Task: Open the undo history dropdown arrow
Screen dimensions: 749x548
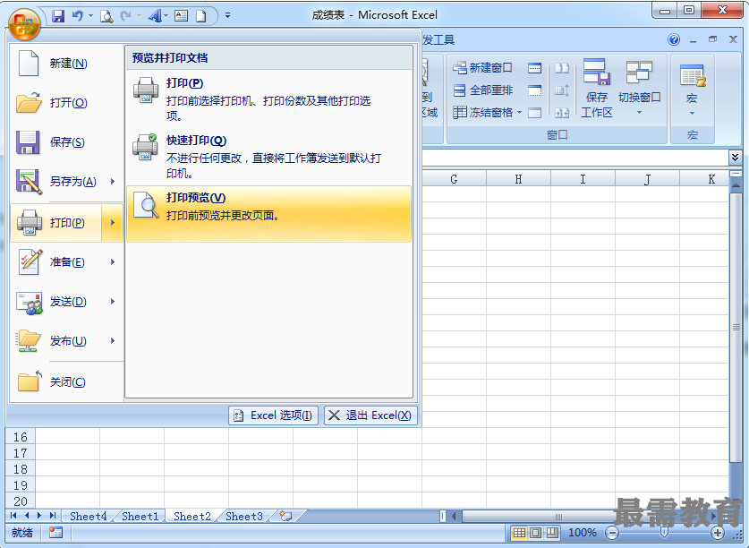Action: coord(90,16)
